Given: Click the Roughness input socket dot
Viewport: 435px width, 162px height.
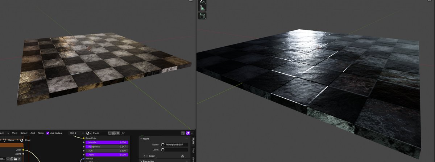Looking at the screenshot, I should [84, 146].
